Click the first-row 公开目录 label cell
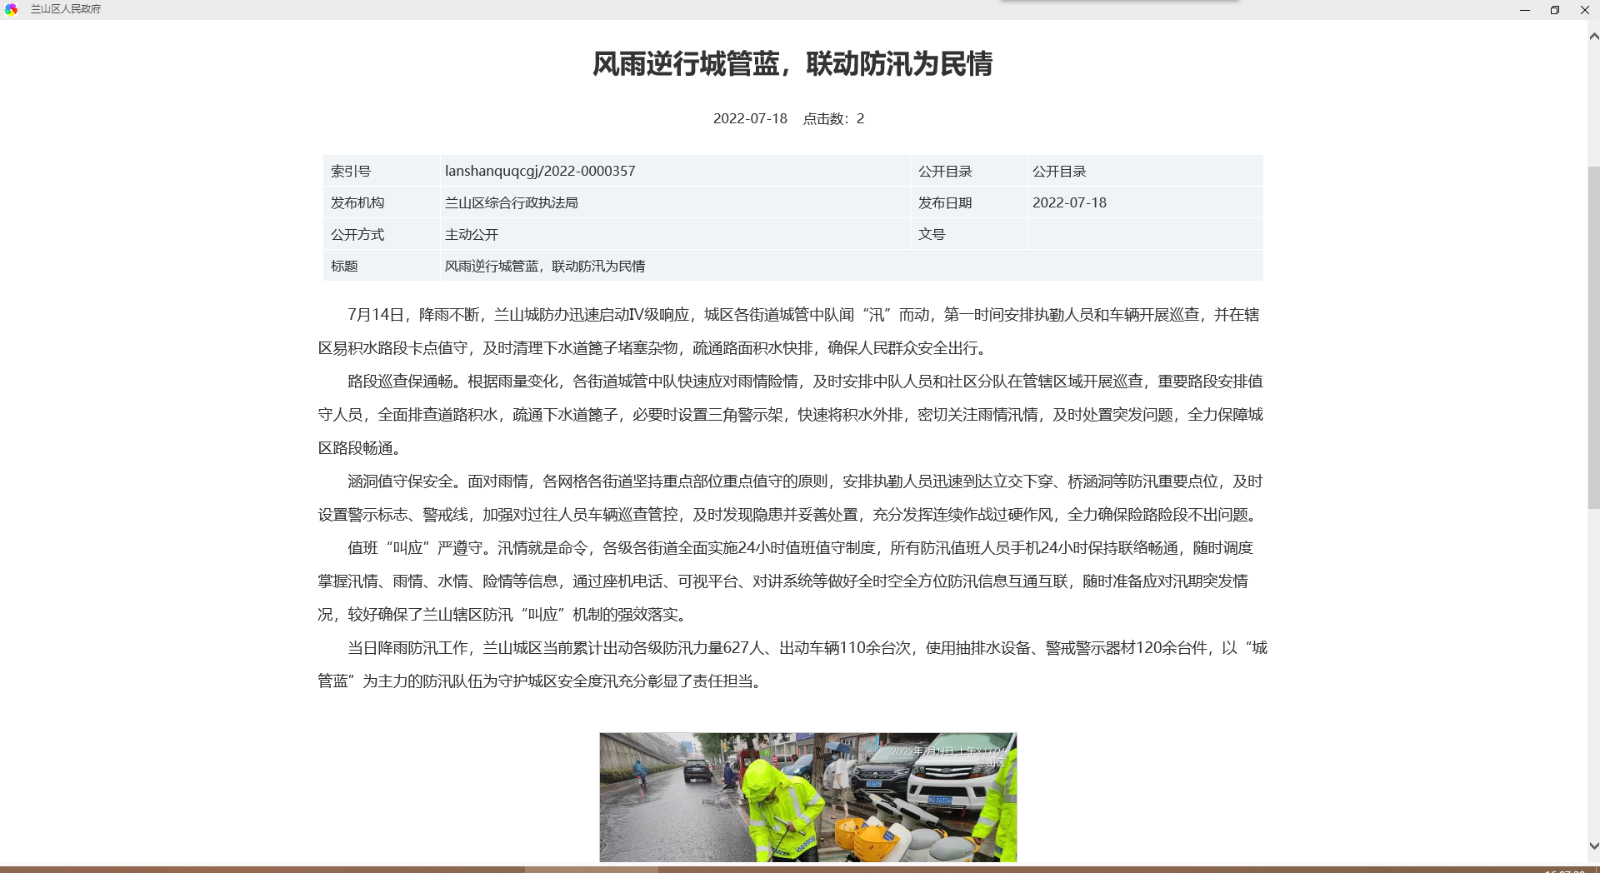 (x=969, y=171)
